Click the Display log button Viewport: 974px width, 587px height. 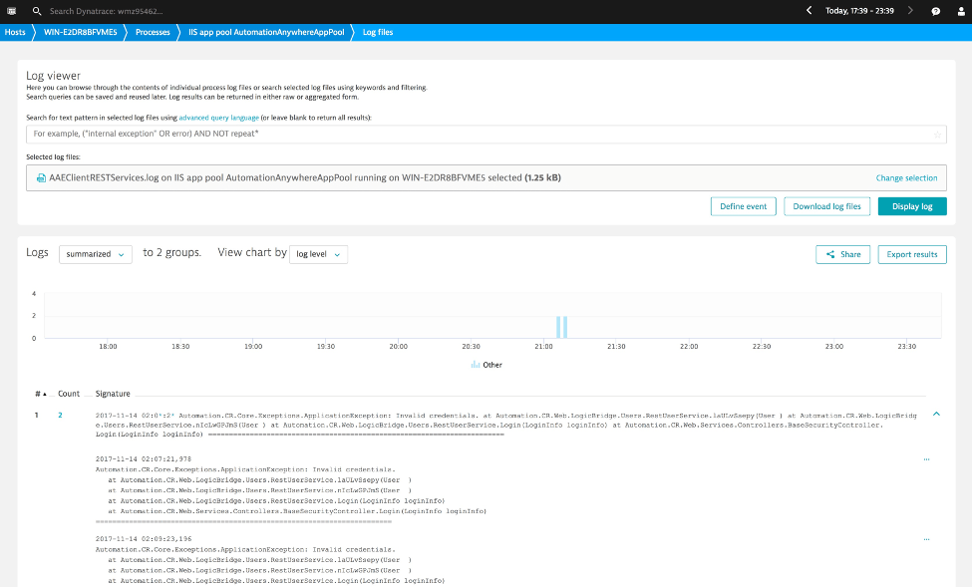coord(912,206)
